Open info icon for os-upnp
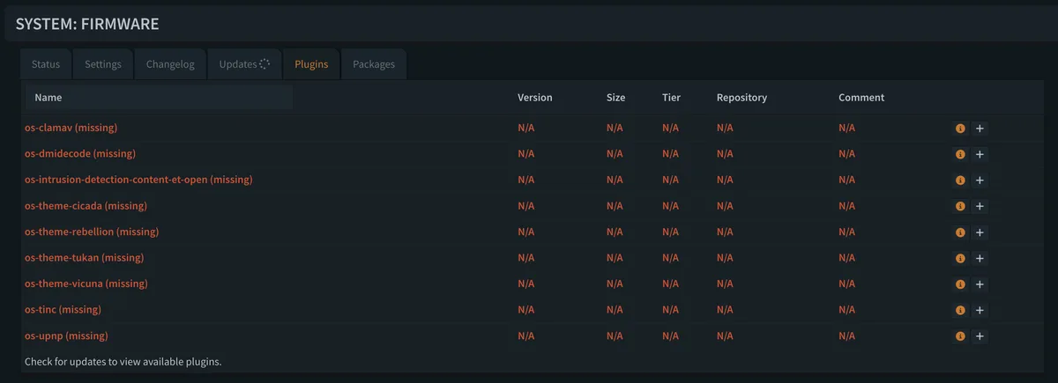Viewport: 1058px width, 383px height. tap(960, 336)
